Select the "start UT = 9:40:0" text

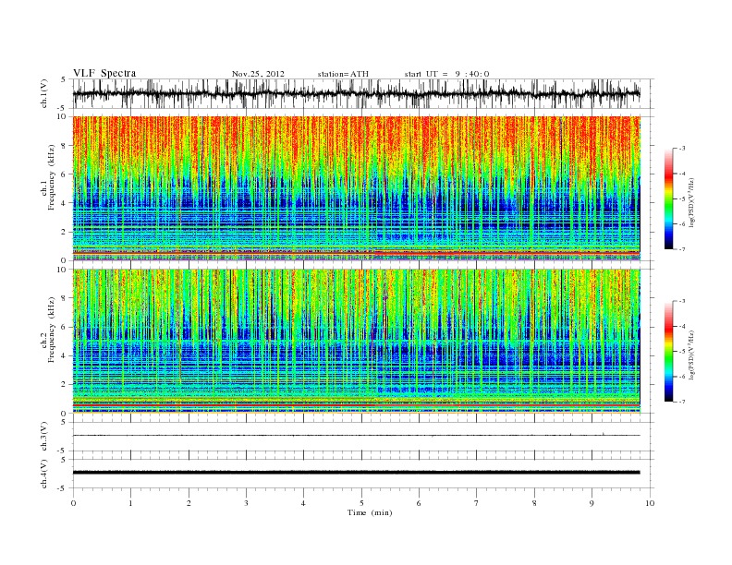click(446, 74)
